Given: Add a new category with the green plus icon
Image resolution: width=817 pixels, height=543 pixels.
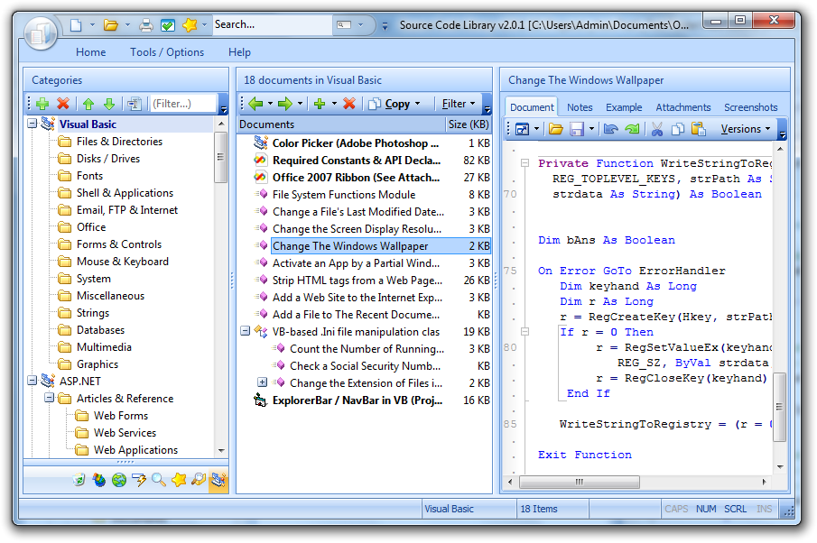Looking at the screenshot, I should (x=42, y=103).
